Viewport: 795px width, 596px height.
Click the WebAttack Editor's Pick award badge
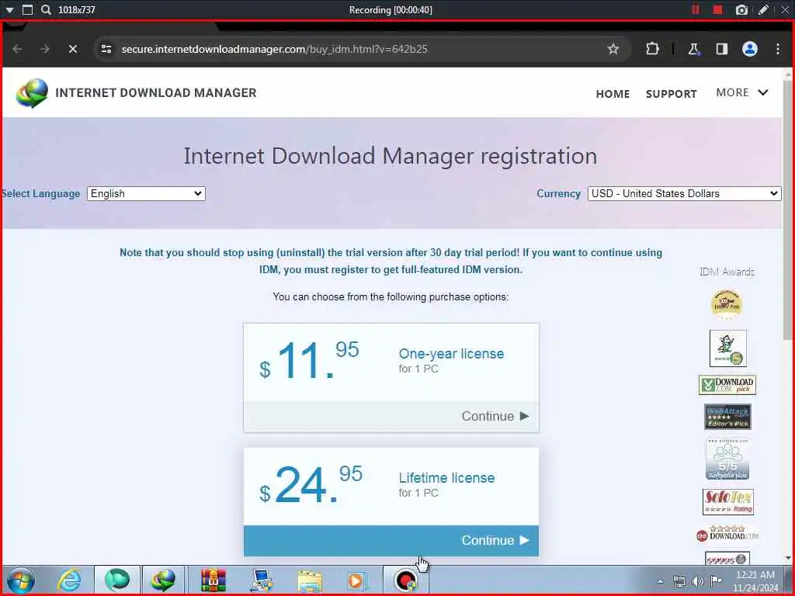(727, 417)
